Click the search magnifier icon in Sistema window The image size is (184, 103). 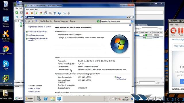tap(132, 21)
